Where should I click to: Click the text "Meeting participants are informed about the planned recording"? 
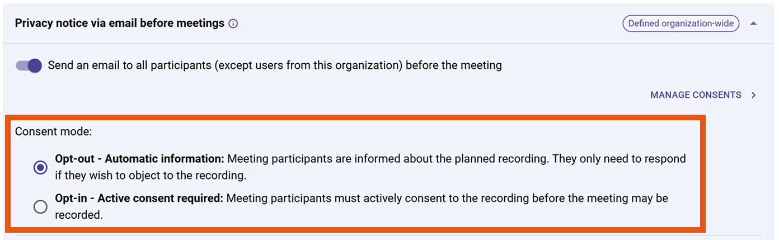(x=387, y=159)
